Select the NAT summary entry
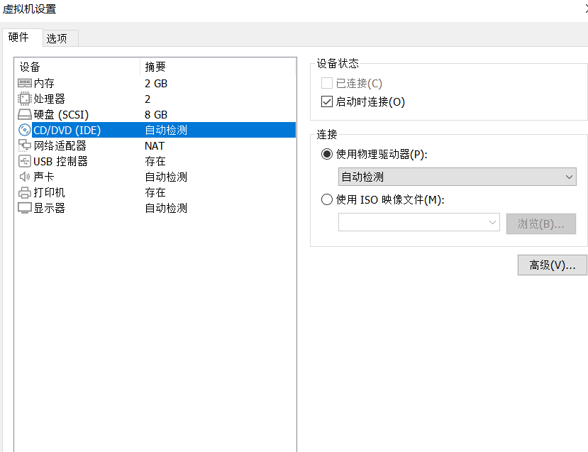Image resolution: width=588 pixels, height=452 pixels. coord(153,145)
